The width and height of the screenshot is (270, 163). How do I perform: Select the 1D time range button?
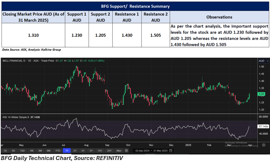pyautogui.click(x=5, y=151)
